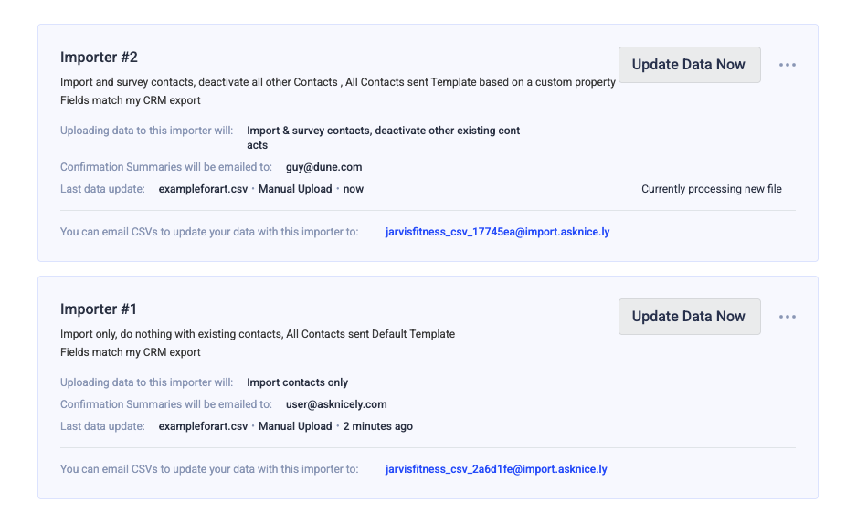
Task: Click exampleforart.csv in Importer #1
Action: 203,426
